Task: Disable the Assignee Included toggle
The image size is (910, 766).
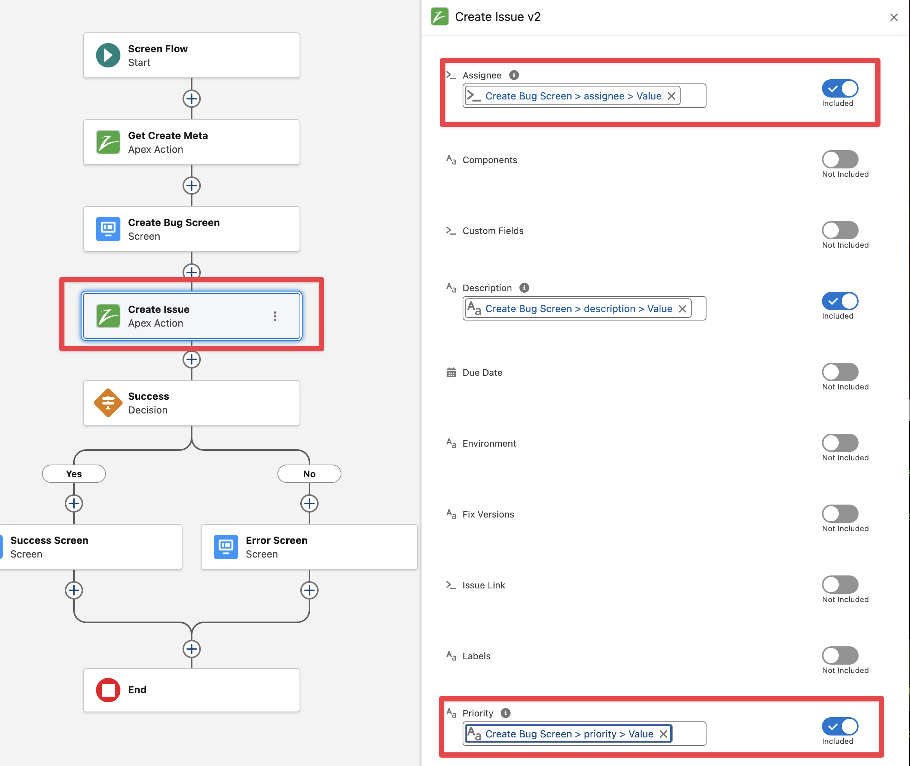Action: 840,88
